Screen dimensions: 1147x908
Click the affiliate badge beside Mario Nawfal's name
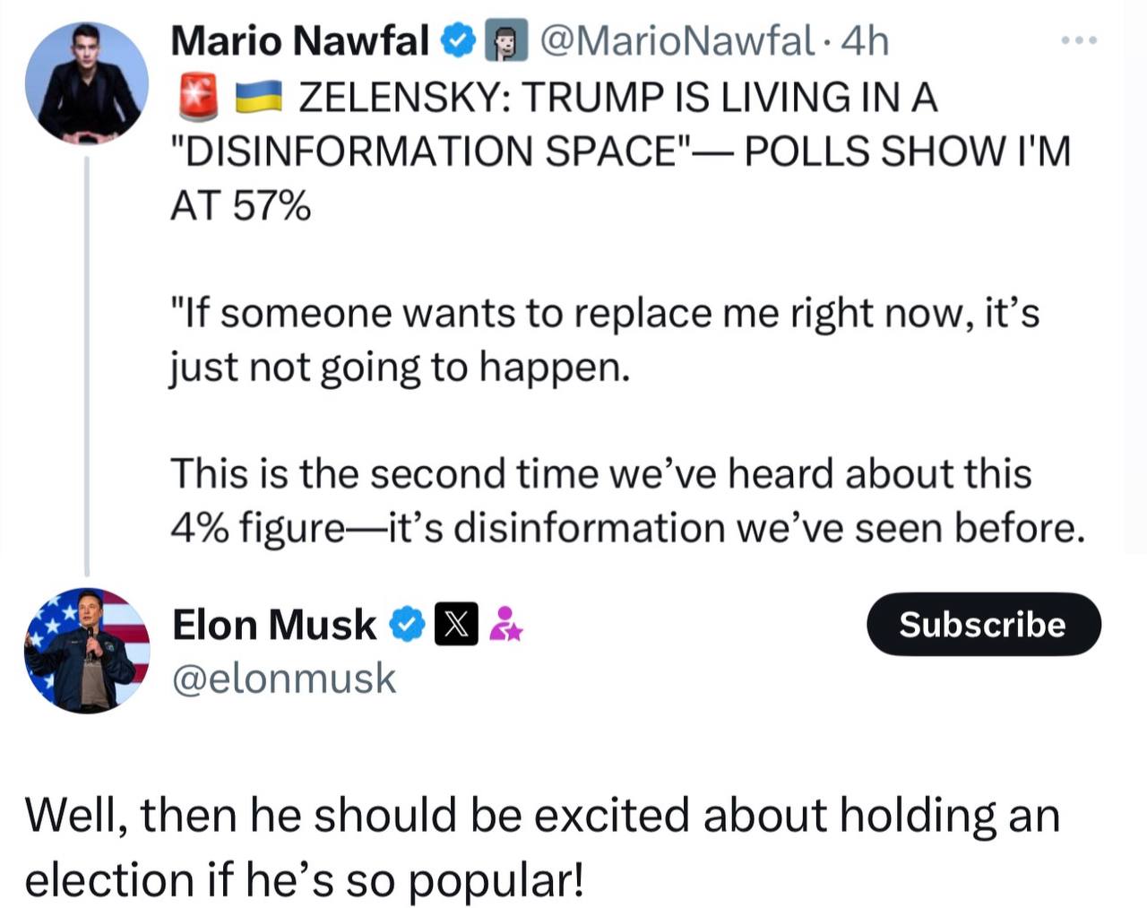504,42
